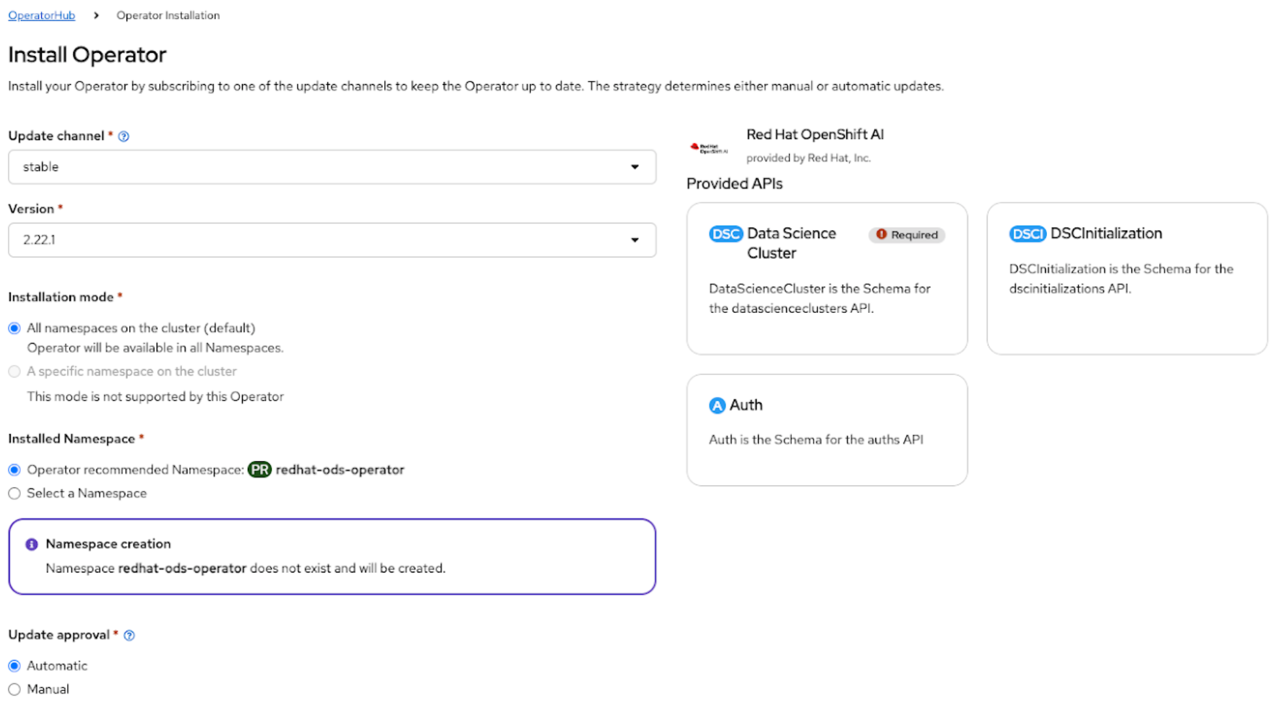Image resolution: width=1276 pixels, height=708 pixels.
Task: Click the Auth 'A' badge icon
Action: click(717, 406)
